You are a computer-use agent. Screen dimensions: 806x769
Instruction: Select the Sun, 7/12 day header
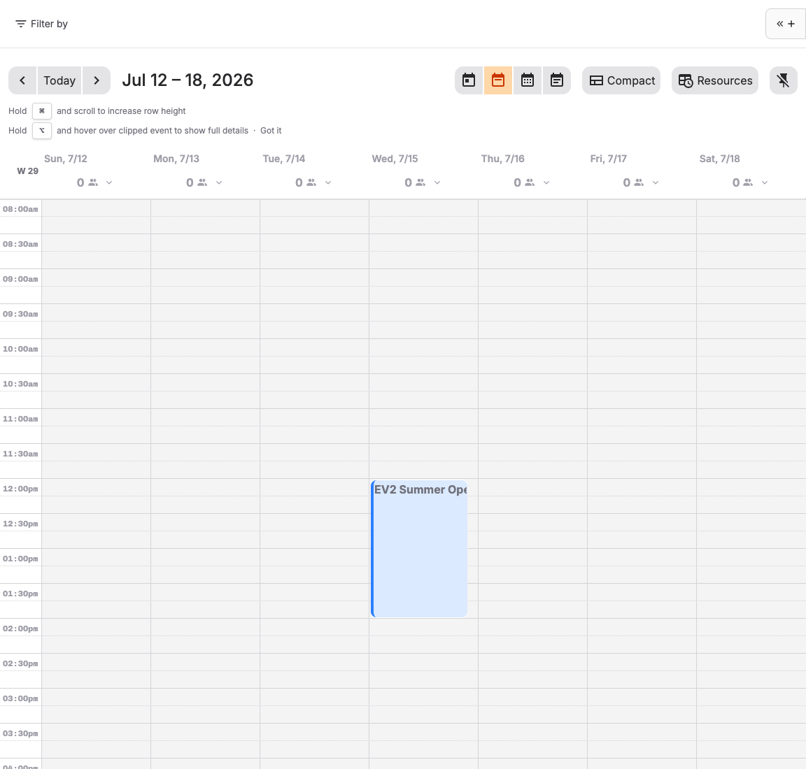pos(66,159)
